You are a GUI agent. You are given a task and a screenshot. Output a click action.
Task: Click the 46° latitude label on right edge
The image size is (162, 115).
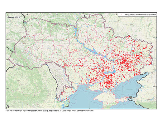pos(155,87)
